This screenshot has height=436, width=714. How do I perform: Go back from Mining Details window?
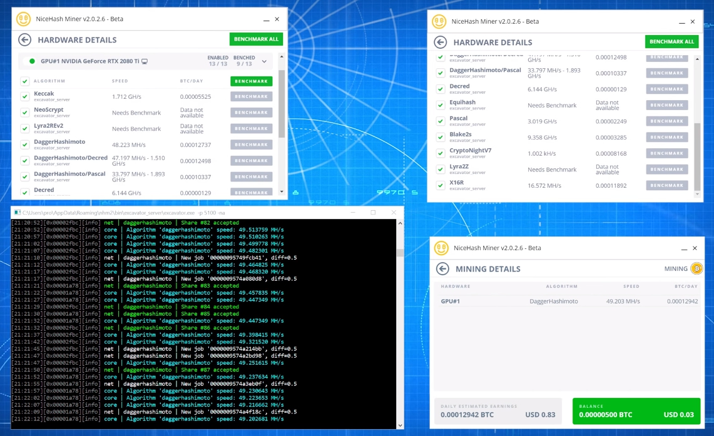(x=442, y=269)
